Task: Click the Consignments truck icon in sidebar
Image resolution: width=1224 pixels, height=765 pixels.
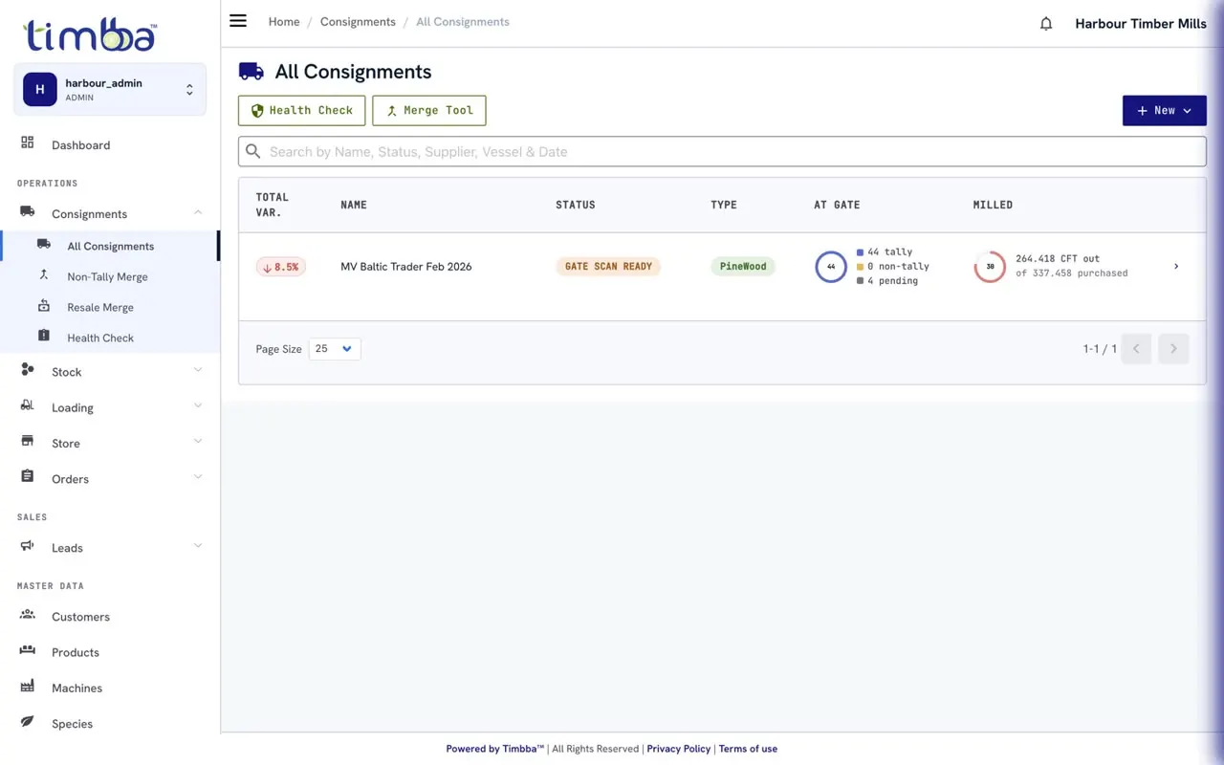Action: tap(28, 212)
